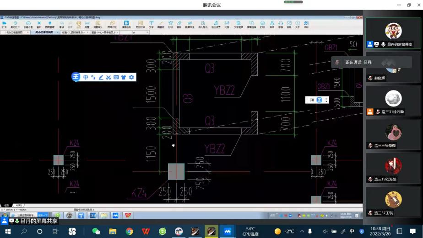Viewport: 423px width, 238px height.
Task: Switch to 1号办公楼建筑图 tab
Action: 14,32
